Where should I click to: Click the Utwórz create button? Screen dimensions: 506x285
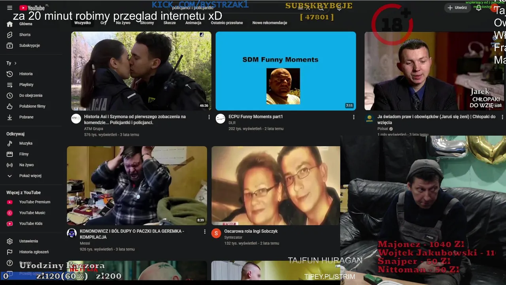[x=457, y=8]
